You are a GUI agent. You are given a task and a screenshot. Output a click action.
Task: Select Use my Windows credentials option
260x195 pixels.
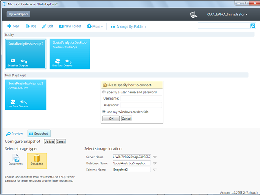(x=104, y=112)
